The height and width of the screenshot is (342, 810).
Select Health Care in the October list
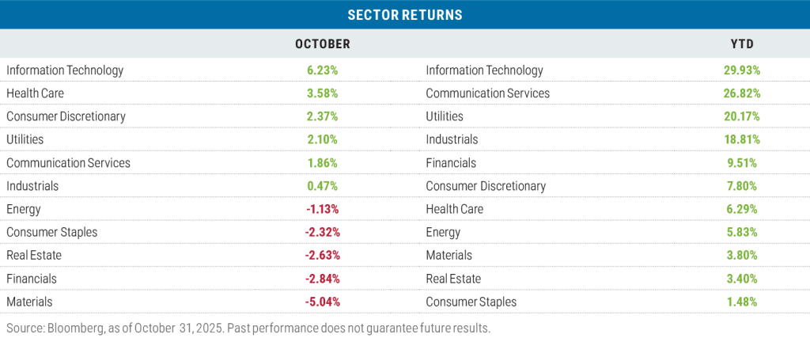click(36, 93)
